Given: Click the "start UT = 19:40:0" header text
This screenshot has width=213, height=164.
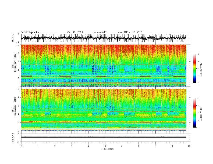Looking at the screenshot, I should [x=130, y=32].
